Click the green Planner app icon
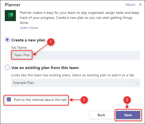The height and width of the screenshot is (124, 145). (10, 16)
